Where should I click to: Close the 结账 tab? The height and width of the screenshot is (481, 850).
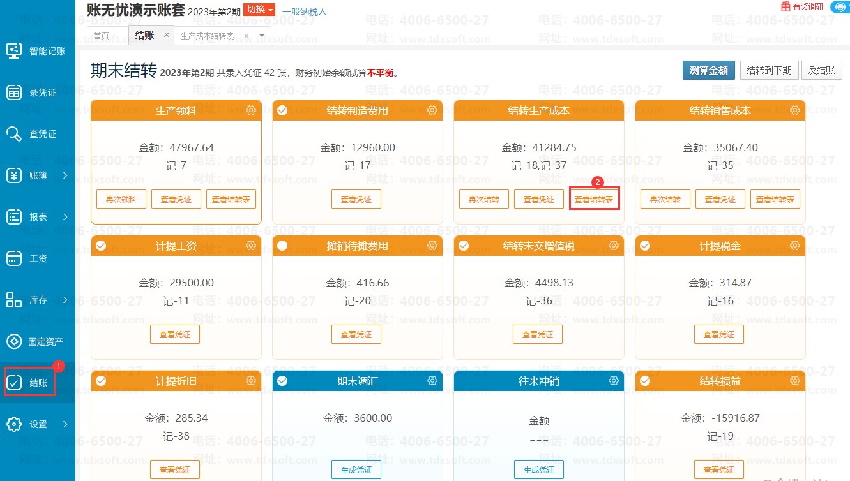point(167,35)
